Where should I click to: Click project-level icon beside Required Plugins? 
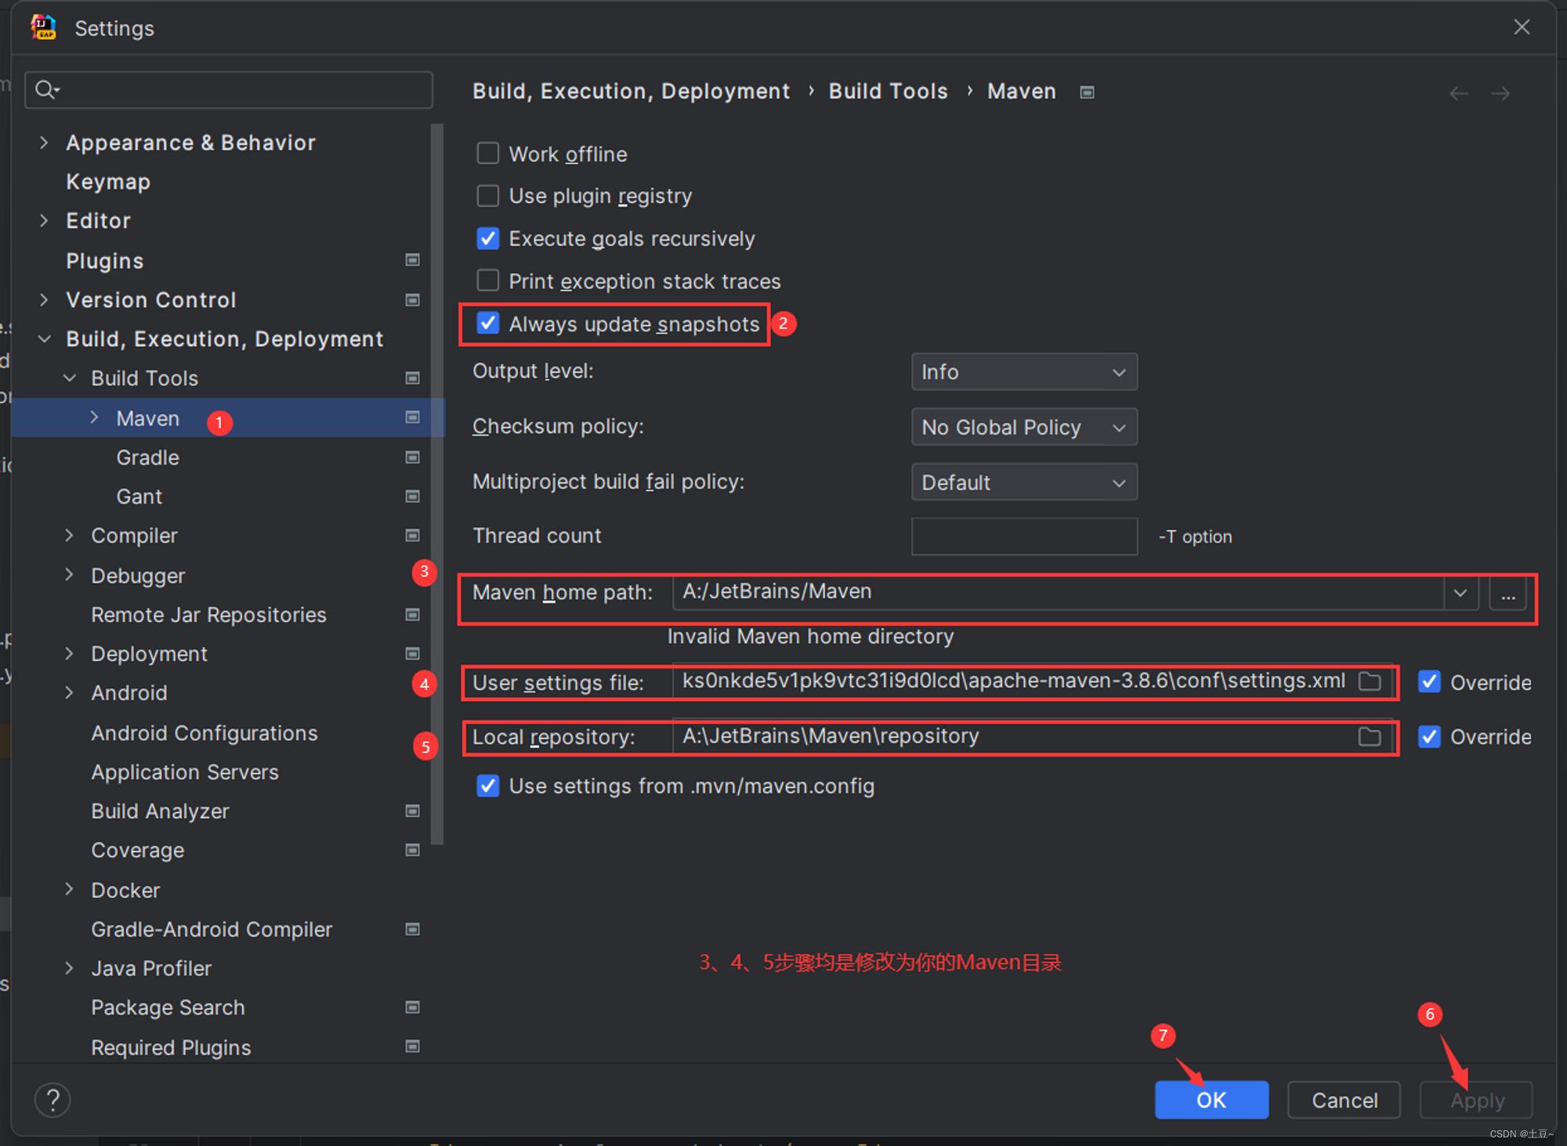pyautogui.click(x=412, y=1047)
